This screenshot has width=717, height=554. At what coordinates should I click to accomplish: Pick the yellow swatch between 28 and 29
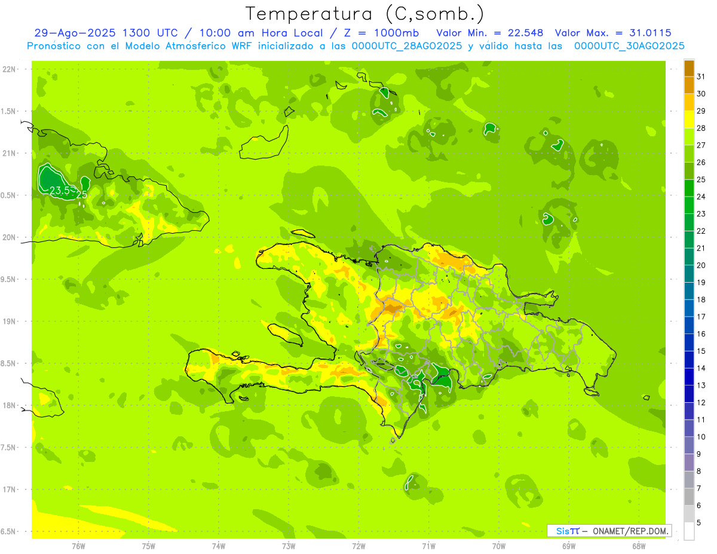point(689,120)
